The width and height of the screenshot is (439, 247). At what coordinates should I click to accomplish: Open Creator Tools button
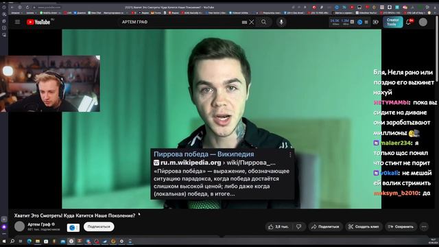(x=393, y=22)
